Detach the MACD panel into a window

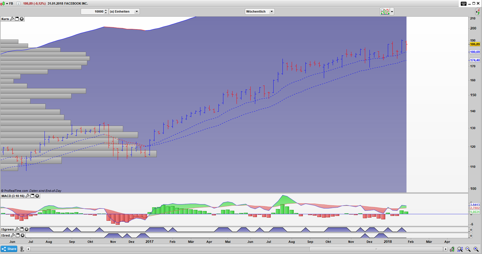pos(32,196)
